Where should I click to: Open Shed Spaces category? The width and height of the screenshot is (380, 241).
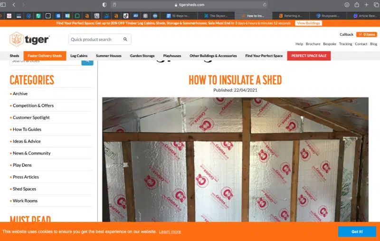click(24, 189)
